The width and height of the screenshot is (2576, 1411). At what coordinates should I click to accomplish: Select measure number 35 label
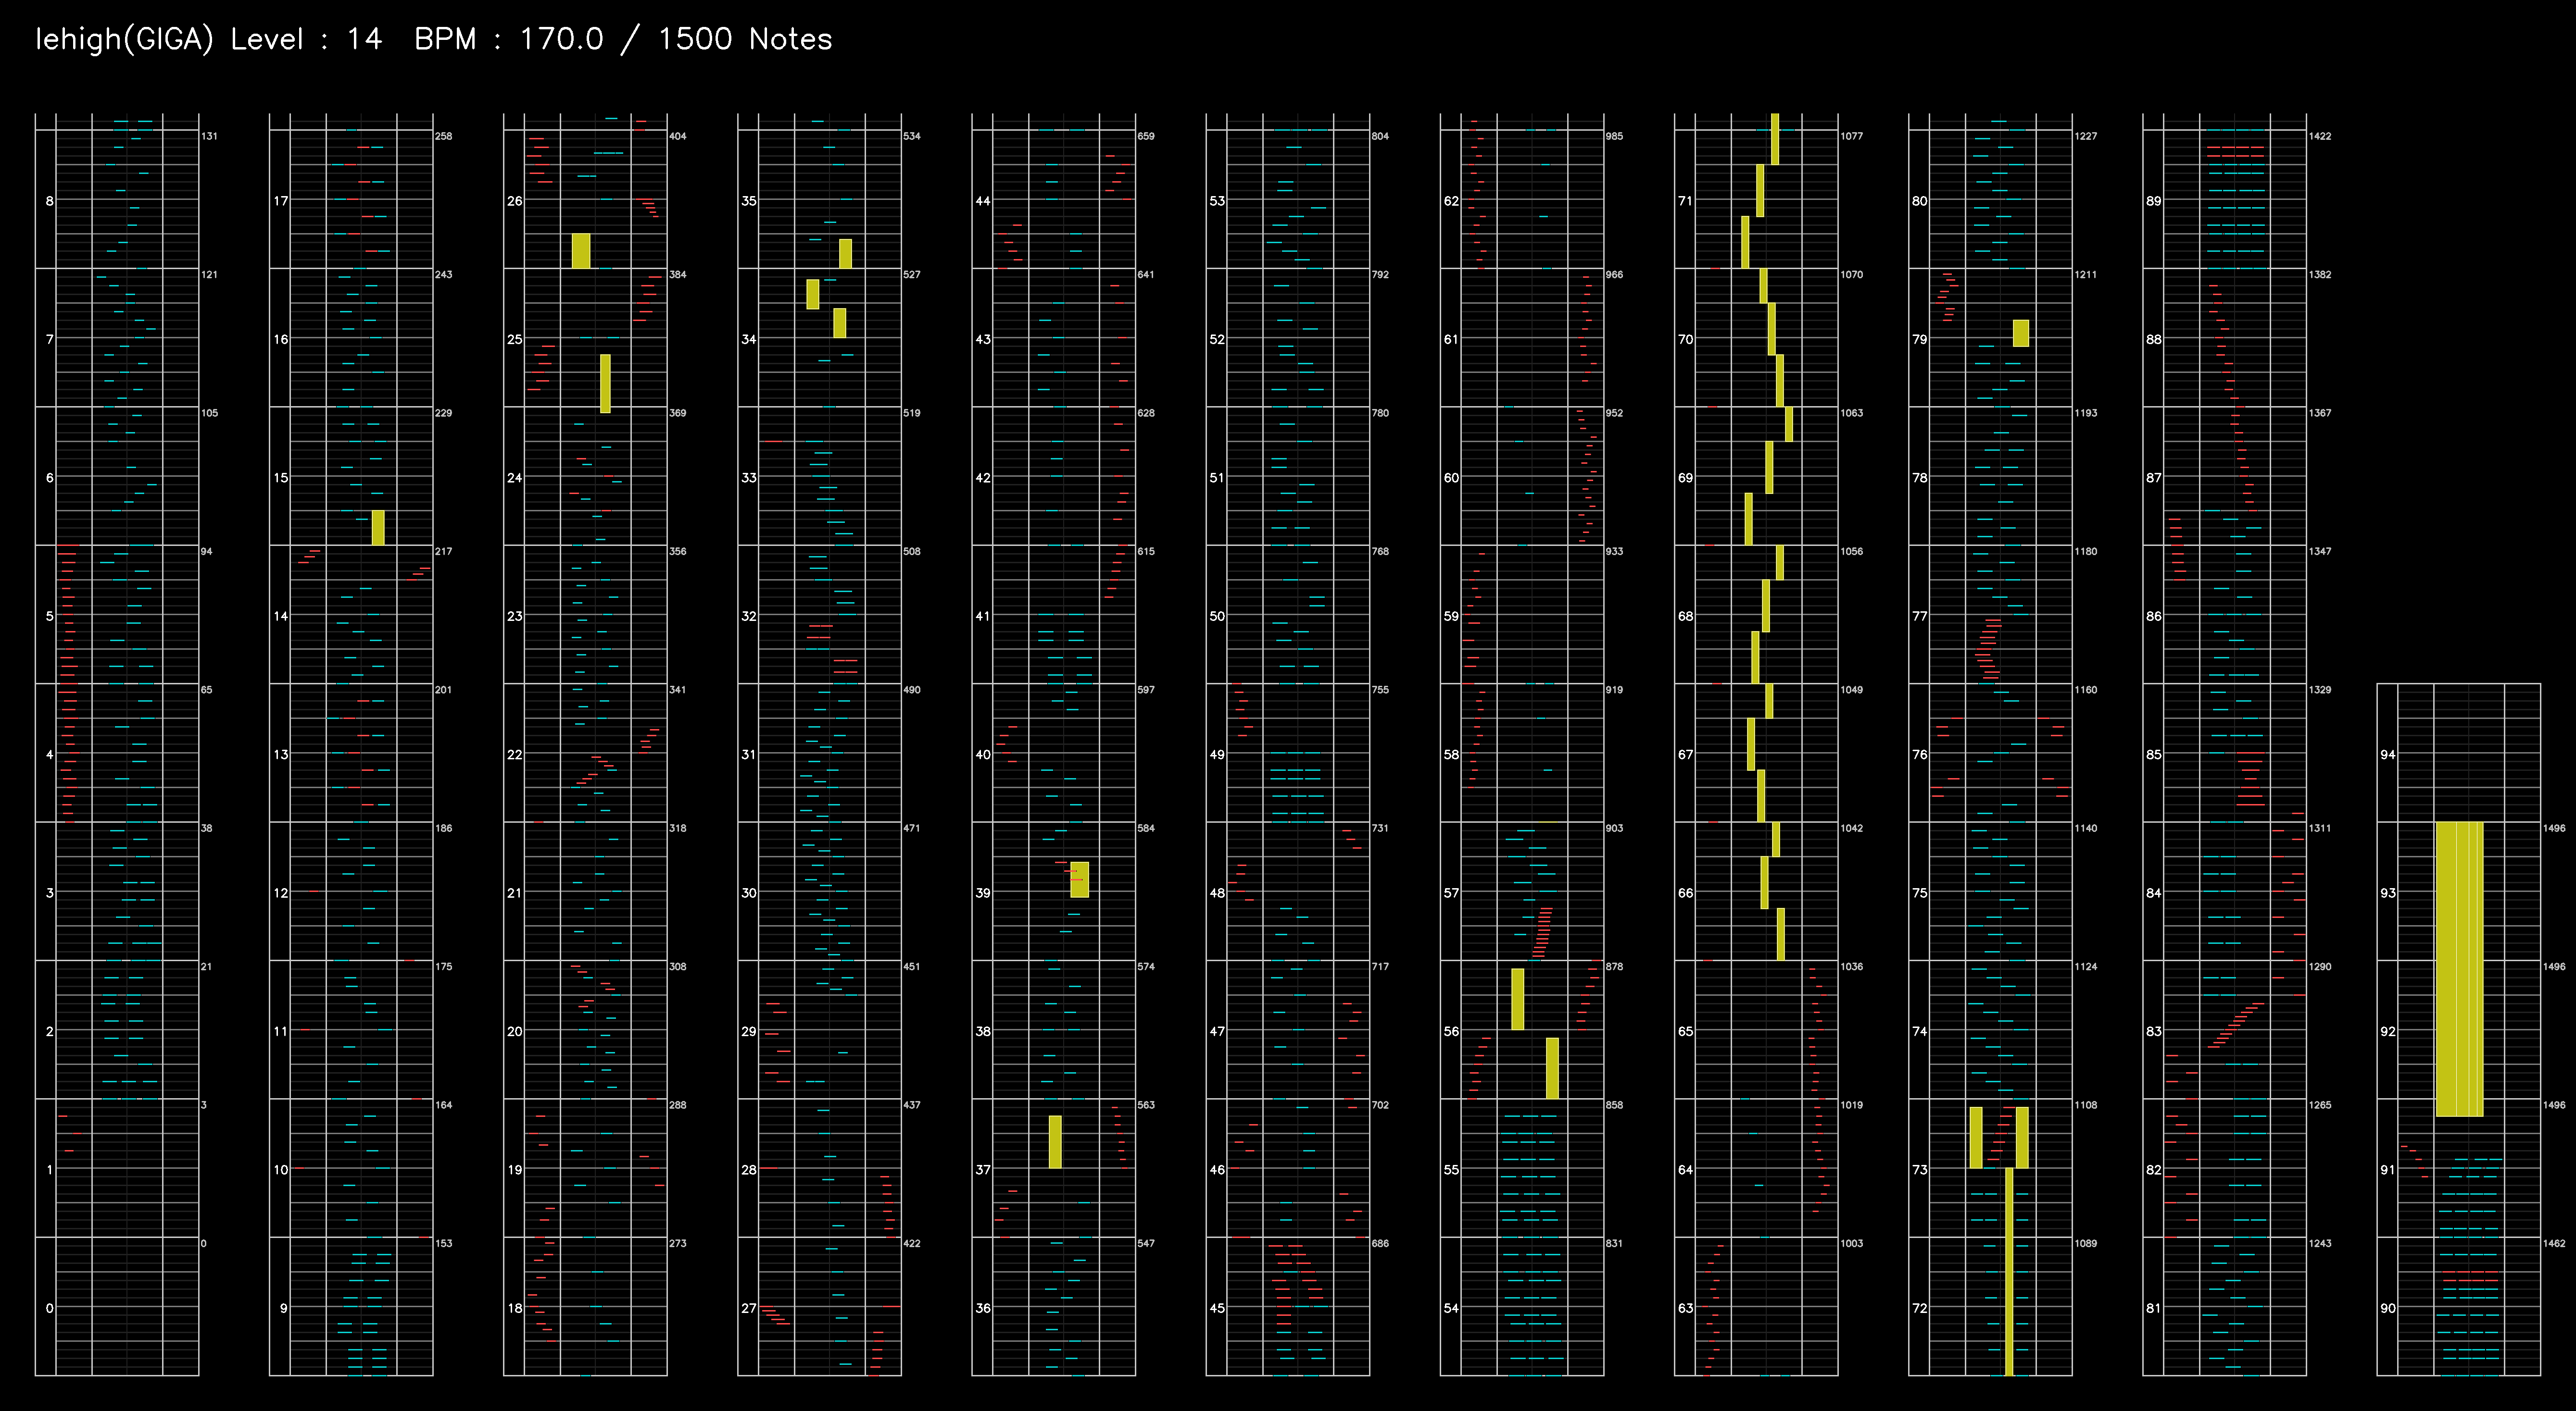coord(749,201)
